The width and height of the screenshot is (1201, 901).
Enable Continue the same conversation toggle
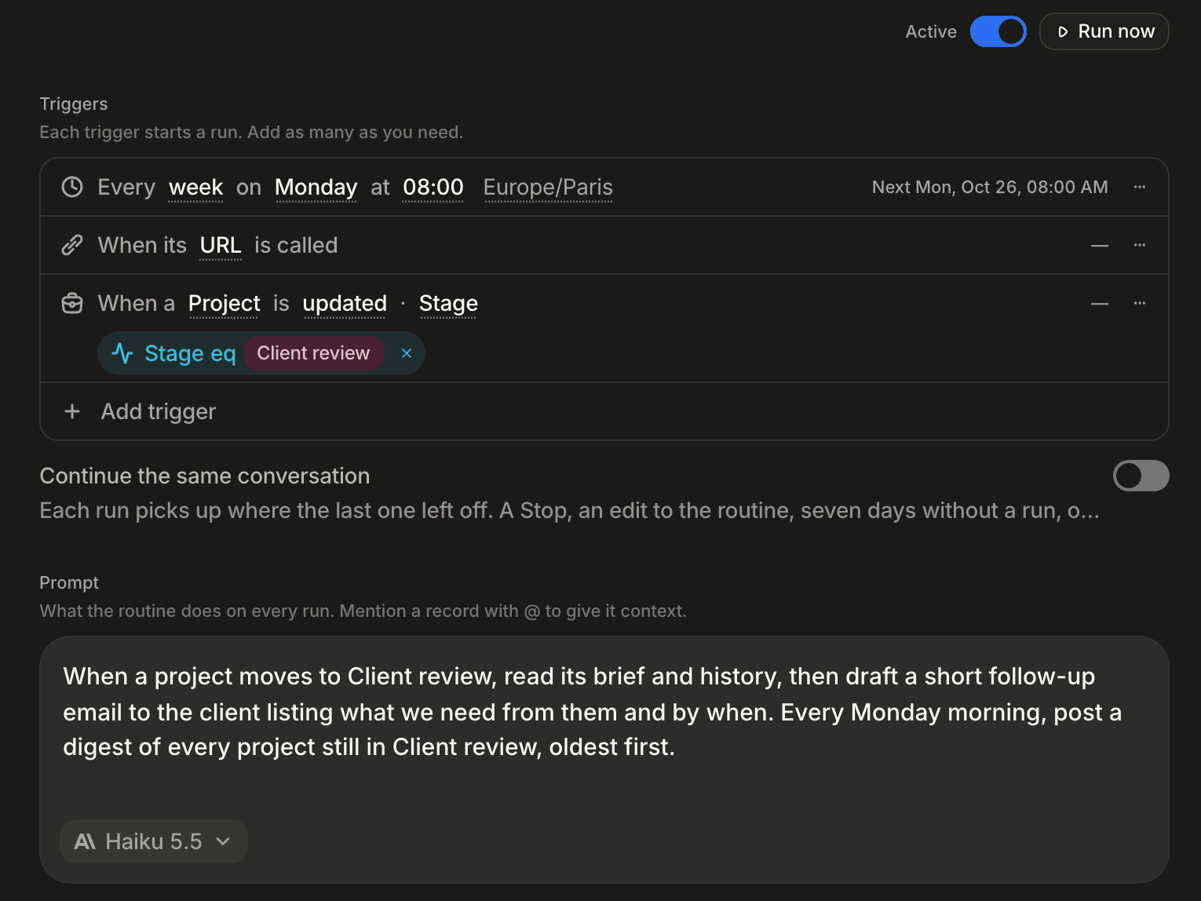point(1141,476)
